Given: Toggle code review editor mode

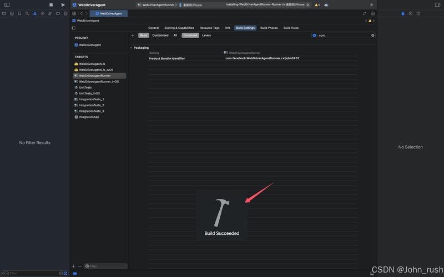Looking at the screenshot, I should coord(365,13).
